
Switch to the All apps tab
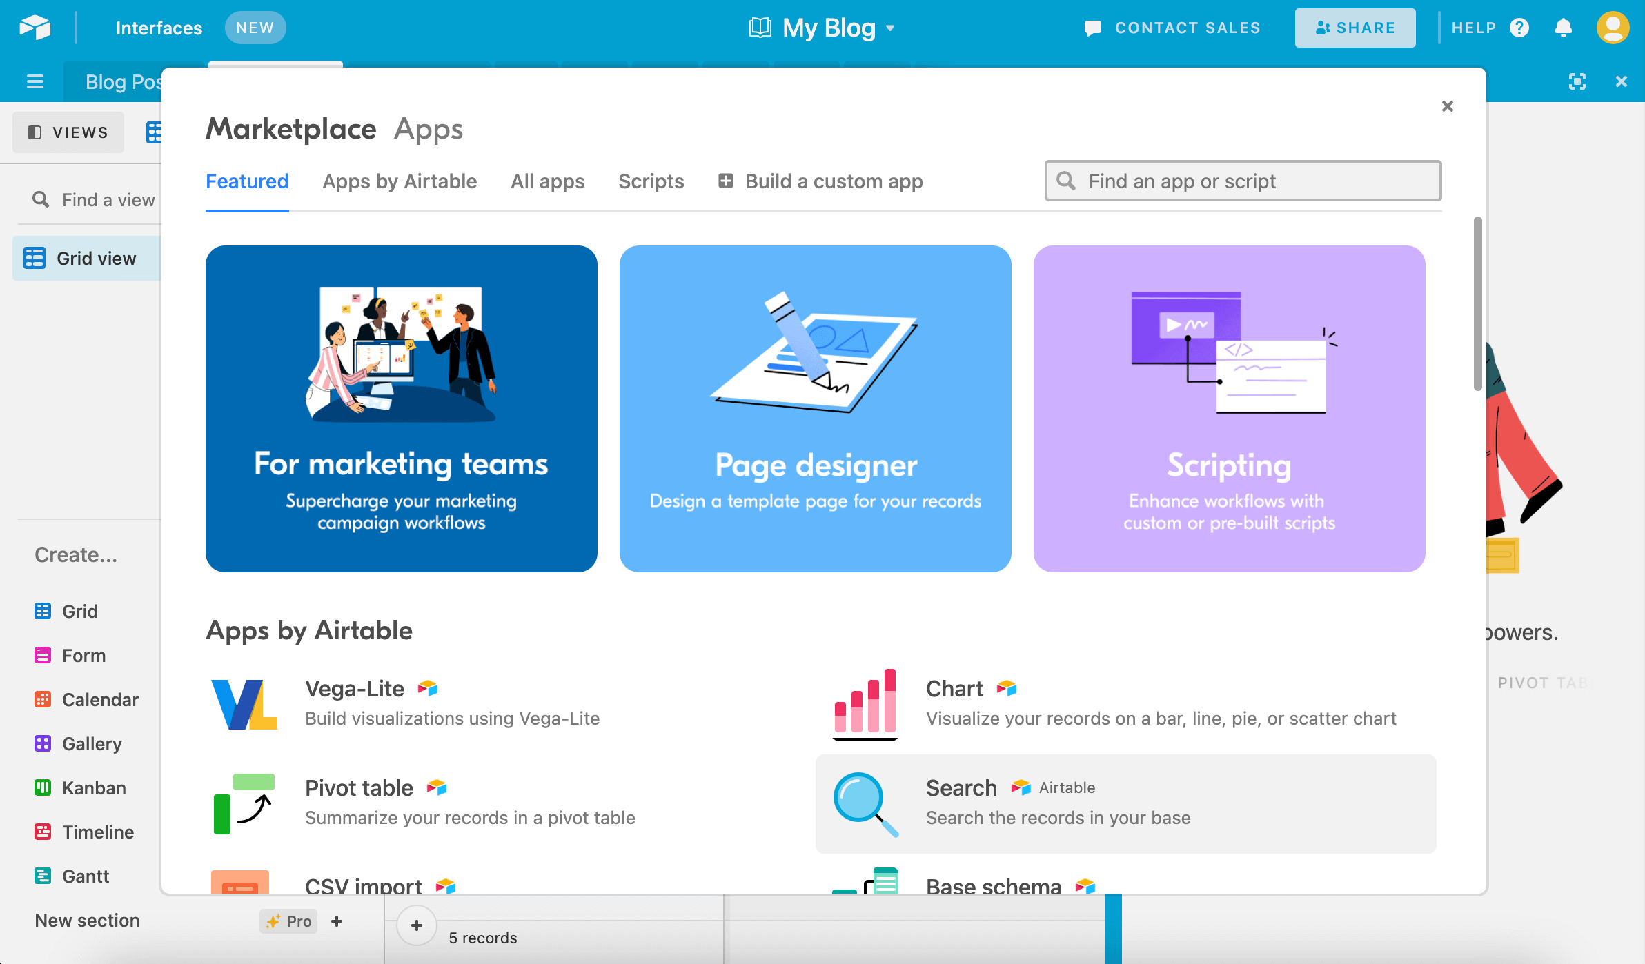[x=547, y=181]
